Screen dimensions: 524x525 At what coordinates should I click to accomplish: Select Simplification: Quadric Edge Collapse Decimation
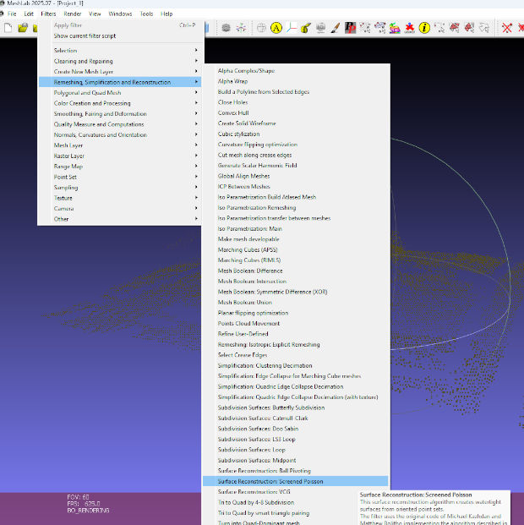[280, 386]
